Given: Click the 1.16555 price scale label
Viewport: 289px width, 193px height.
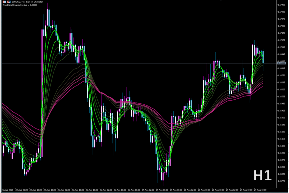Looking at the screenshot, I should click(281, 97).
